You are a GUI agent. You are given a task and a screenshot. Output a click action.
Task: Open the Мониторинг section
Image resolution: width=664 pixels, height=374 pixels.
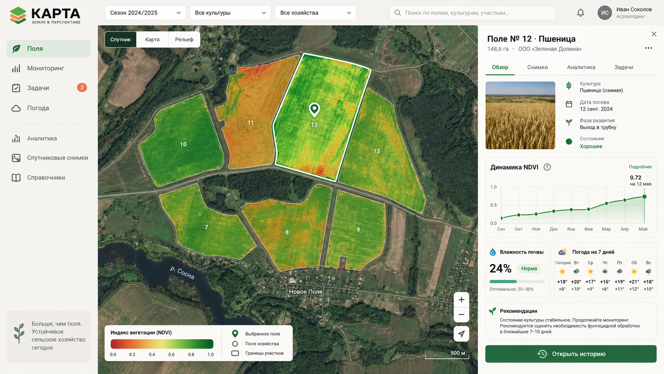pos(48,68)
